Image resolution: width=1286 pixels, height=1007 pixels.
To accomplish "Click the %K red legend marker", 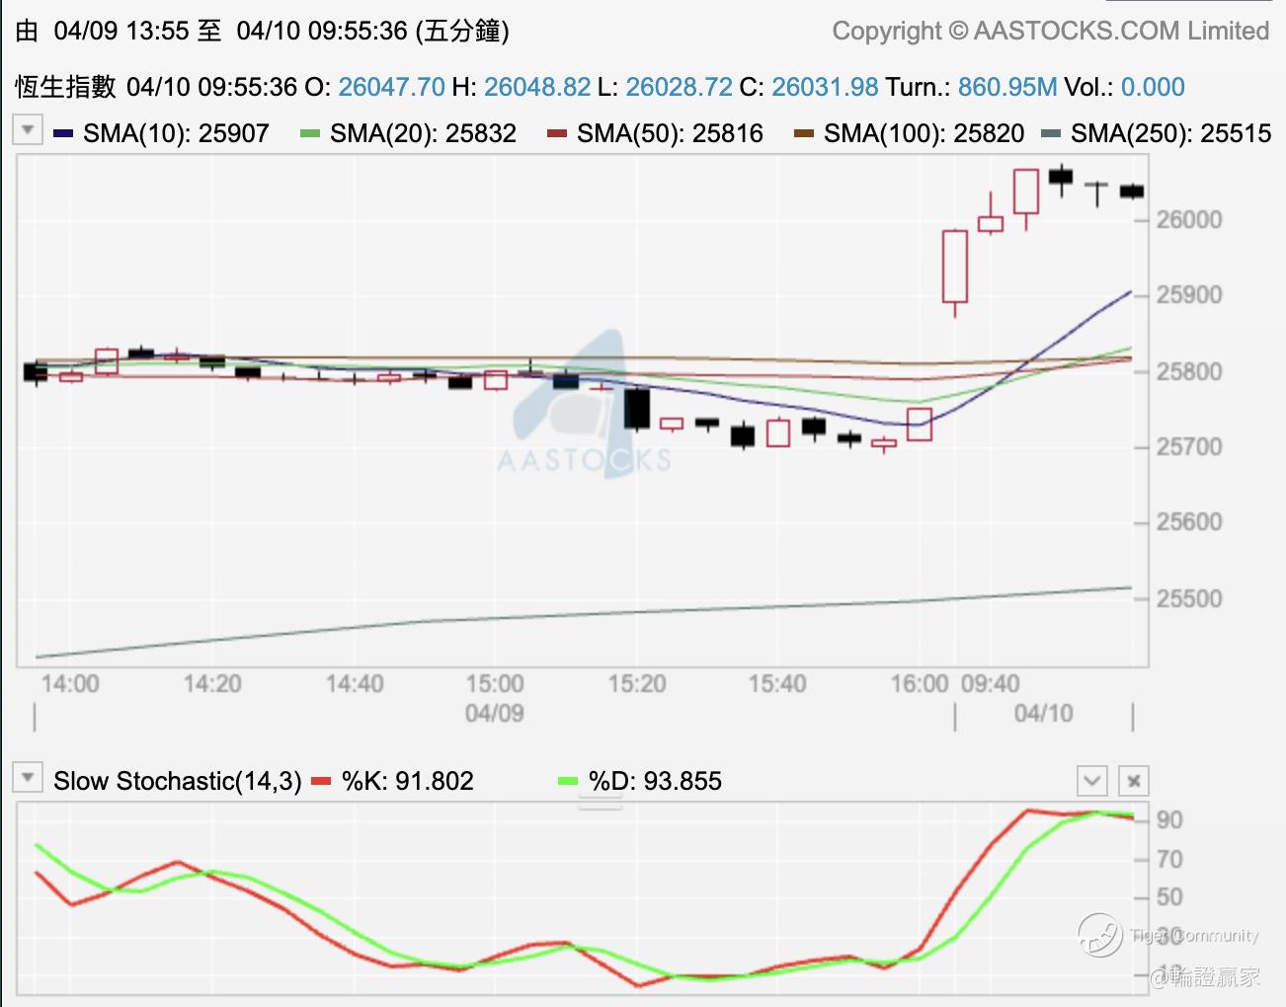I will point(321,781).
